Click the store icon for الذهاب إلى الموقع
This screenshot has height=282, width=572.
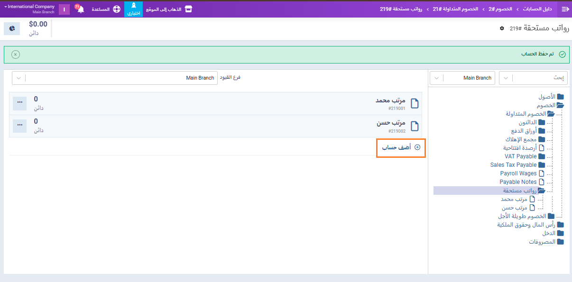pyautogui.click(x=188, y=9)
